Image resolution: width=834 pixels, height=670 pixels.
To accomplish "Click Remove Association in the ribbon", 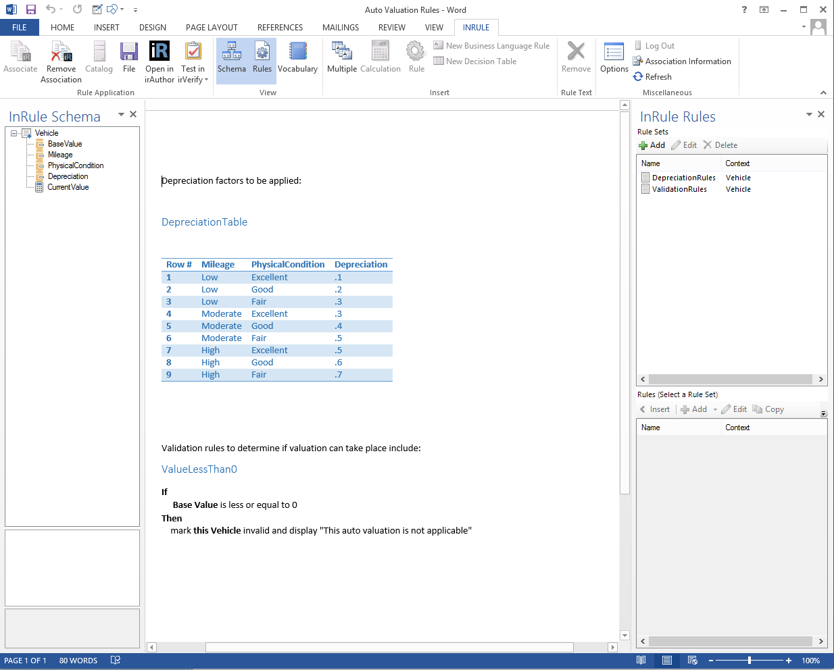I will [61, 52].
